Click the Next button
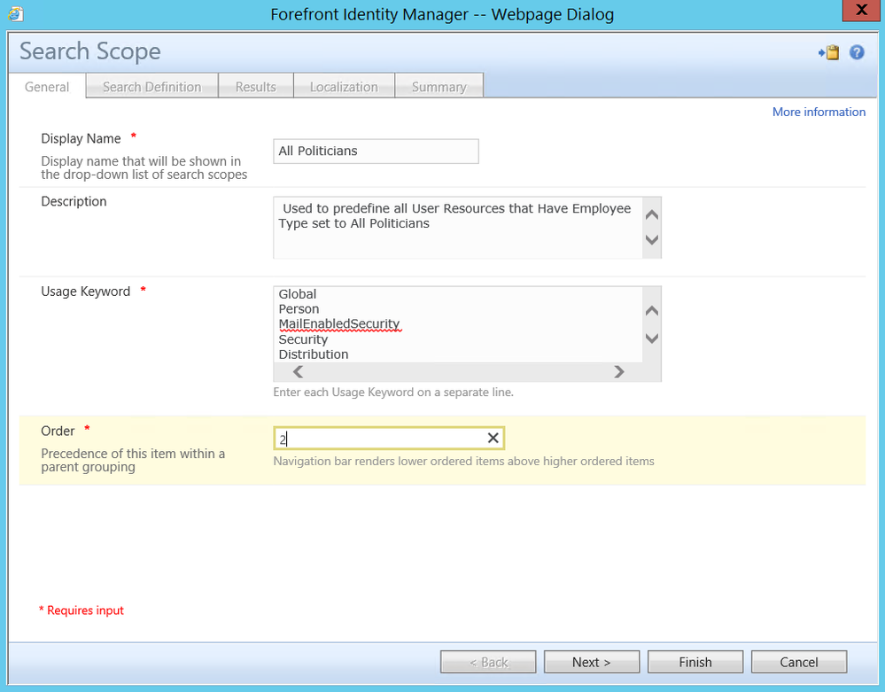Image resolution: width=885 pixels, height=692 pixels. tap(592, 662)
